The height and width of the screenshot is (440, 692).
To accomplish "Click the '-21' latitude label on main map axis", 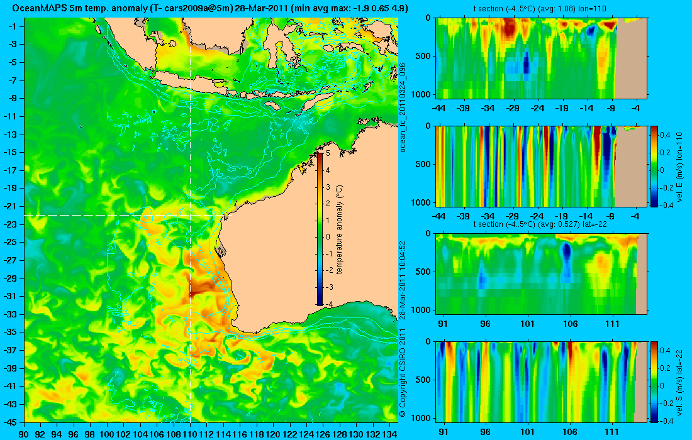I will pos(11,206).
